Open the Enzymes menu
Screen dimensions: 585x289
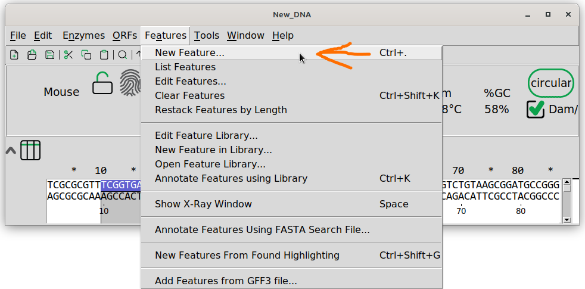(x=83, y=36)
